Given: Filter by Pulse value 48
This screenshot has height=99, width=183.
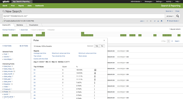Looking at the screenshot, I should pos(35,76).
